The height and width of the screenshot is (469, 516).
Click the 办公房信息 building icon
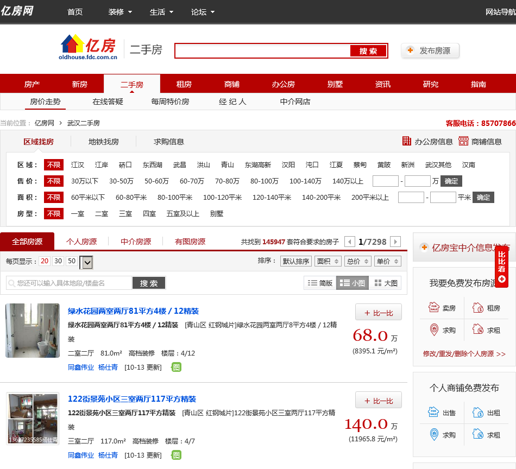coord(407,141)
